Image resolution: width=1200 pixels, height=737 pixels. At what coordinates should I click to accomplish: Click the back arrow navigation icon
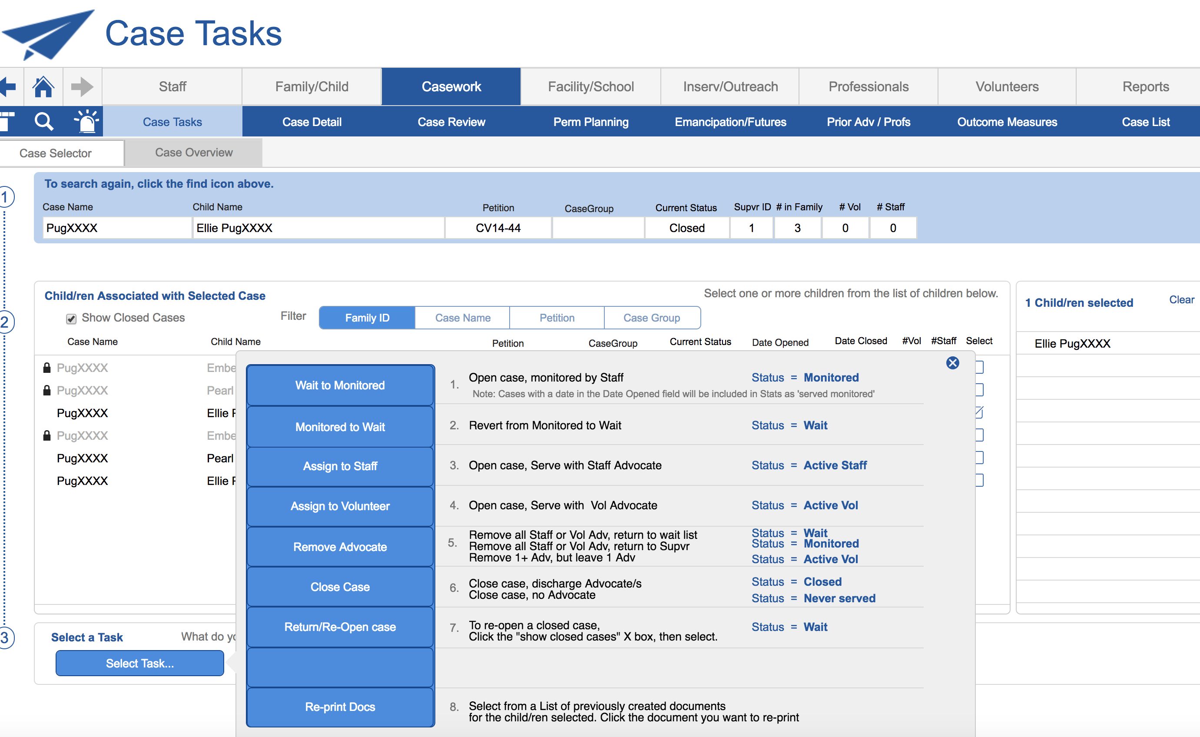pyautogui.click(x=8, y=87)
